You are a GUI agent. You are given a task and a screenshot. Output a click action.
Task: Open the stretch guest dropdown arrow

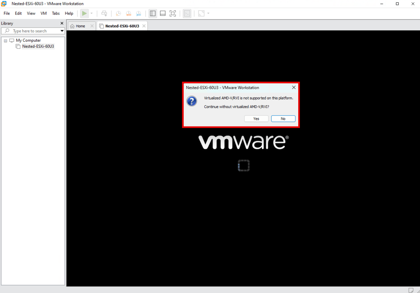[x=208, y=13]
